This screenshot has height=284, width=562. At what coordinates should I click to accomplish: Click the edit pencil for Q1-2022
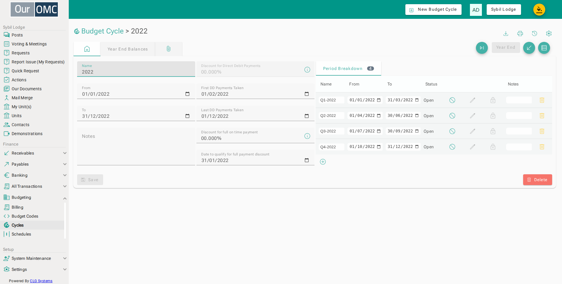click(x=473, y=100)
